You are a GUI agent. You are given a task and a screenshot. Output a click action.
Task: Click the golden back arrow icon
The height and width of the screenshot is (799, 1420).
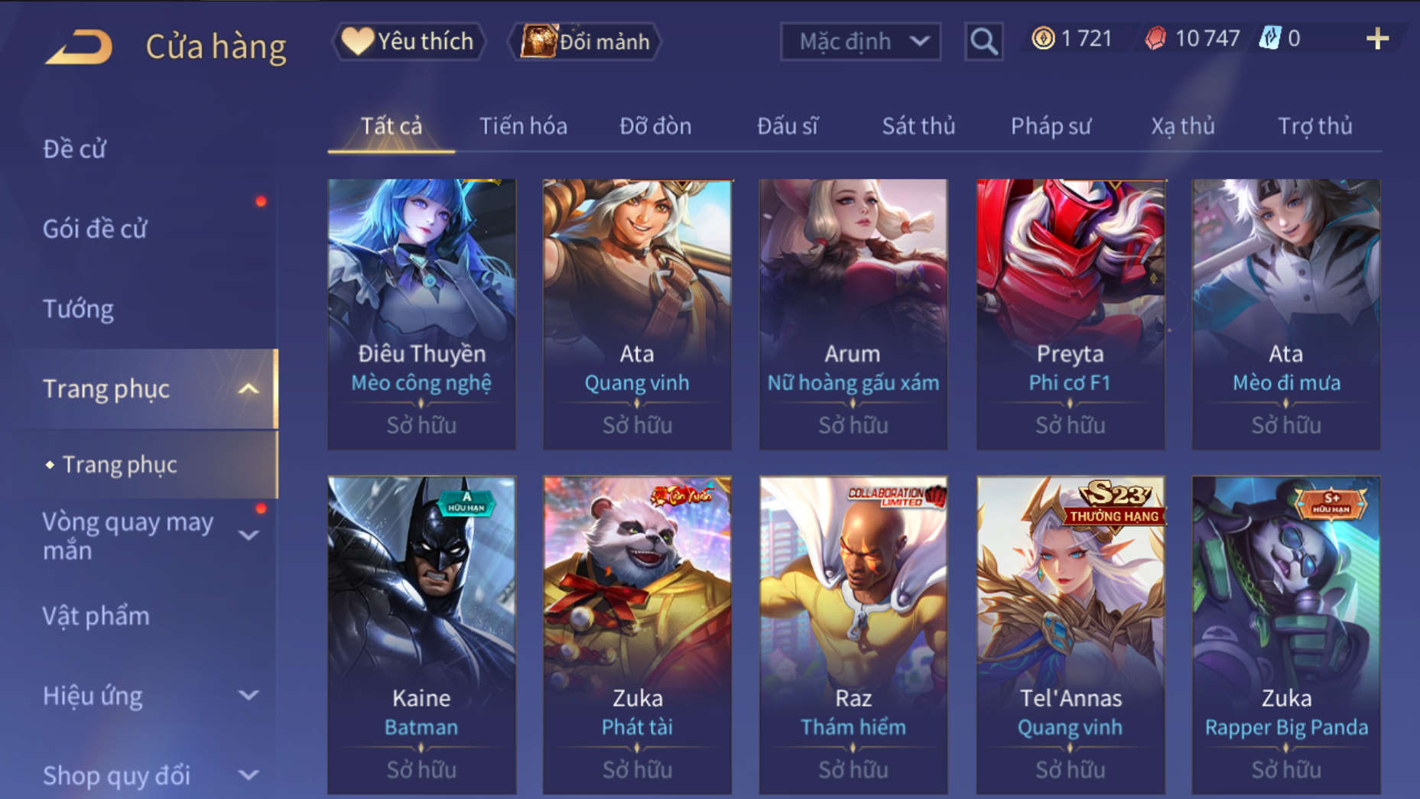pos(79,47)
